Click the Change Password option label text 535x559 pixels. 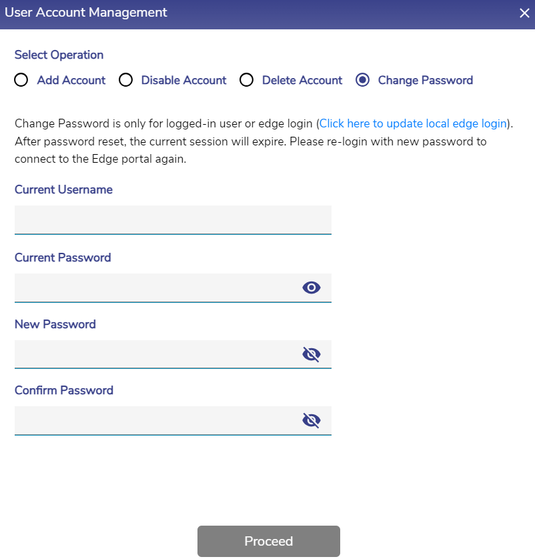coord(426,81)
